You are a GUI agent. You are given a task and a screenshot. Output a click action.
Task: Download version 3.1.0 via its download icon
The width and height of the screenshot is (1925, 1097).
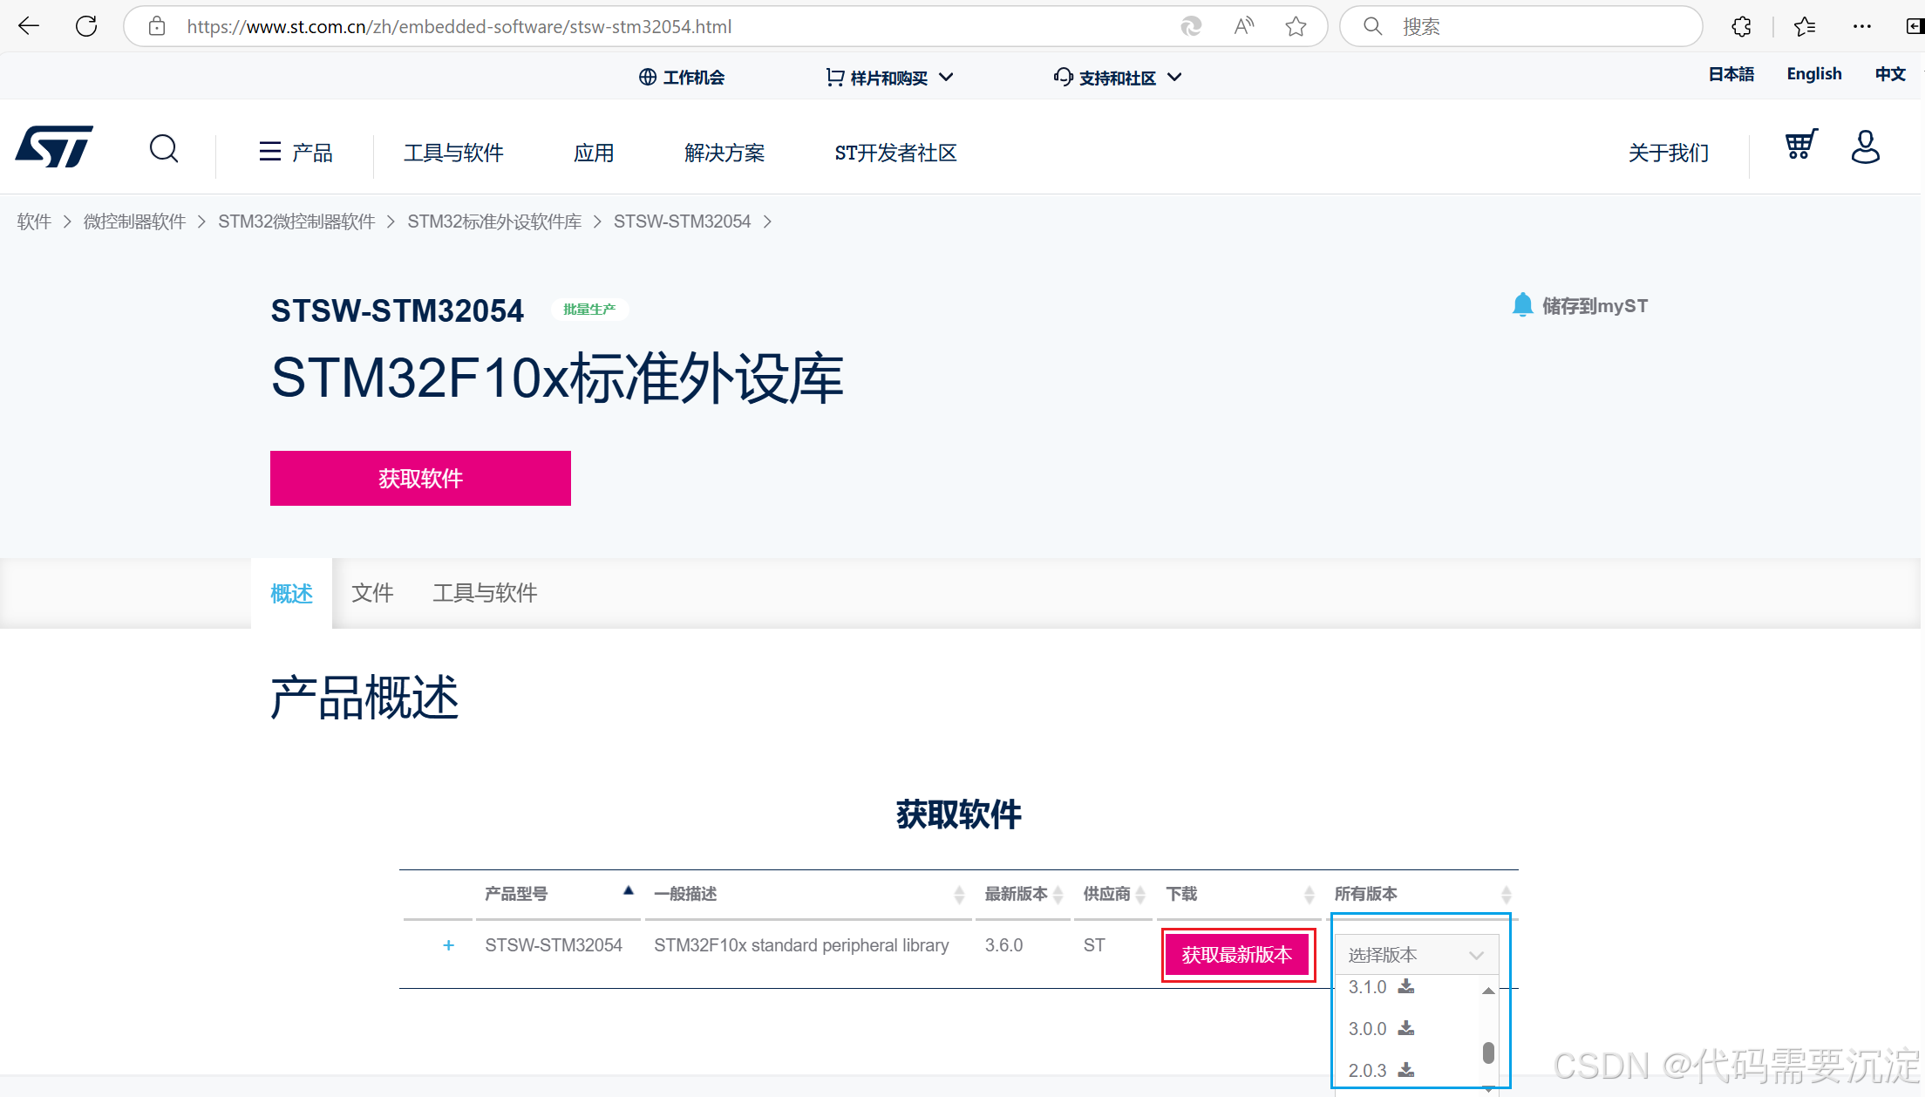(x=1406, y=987)
